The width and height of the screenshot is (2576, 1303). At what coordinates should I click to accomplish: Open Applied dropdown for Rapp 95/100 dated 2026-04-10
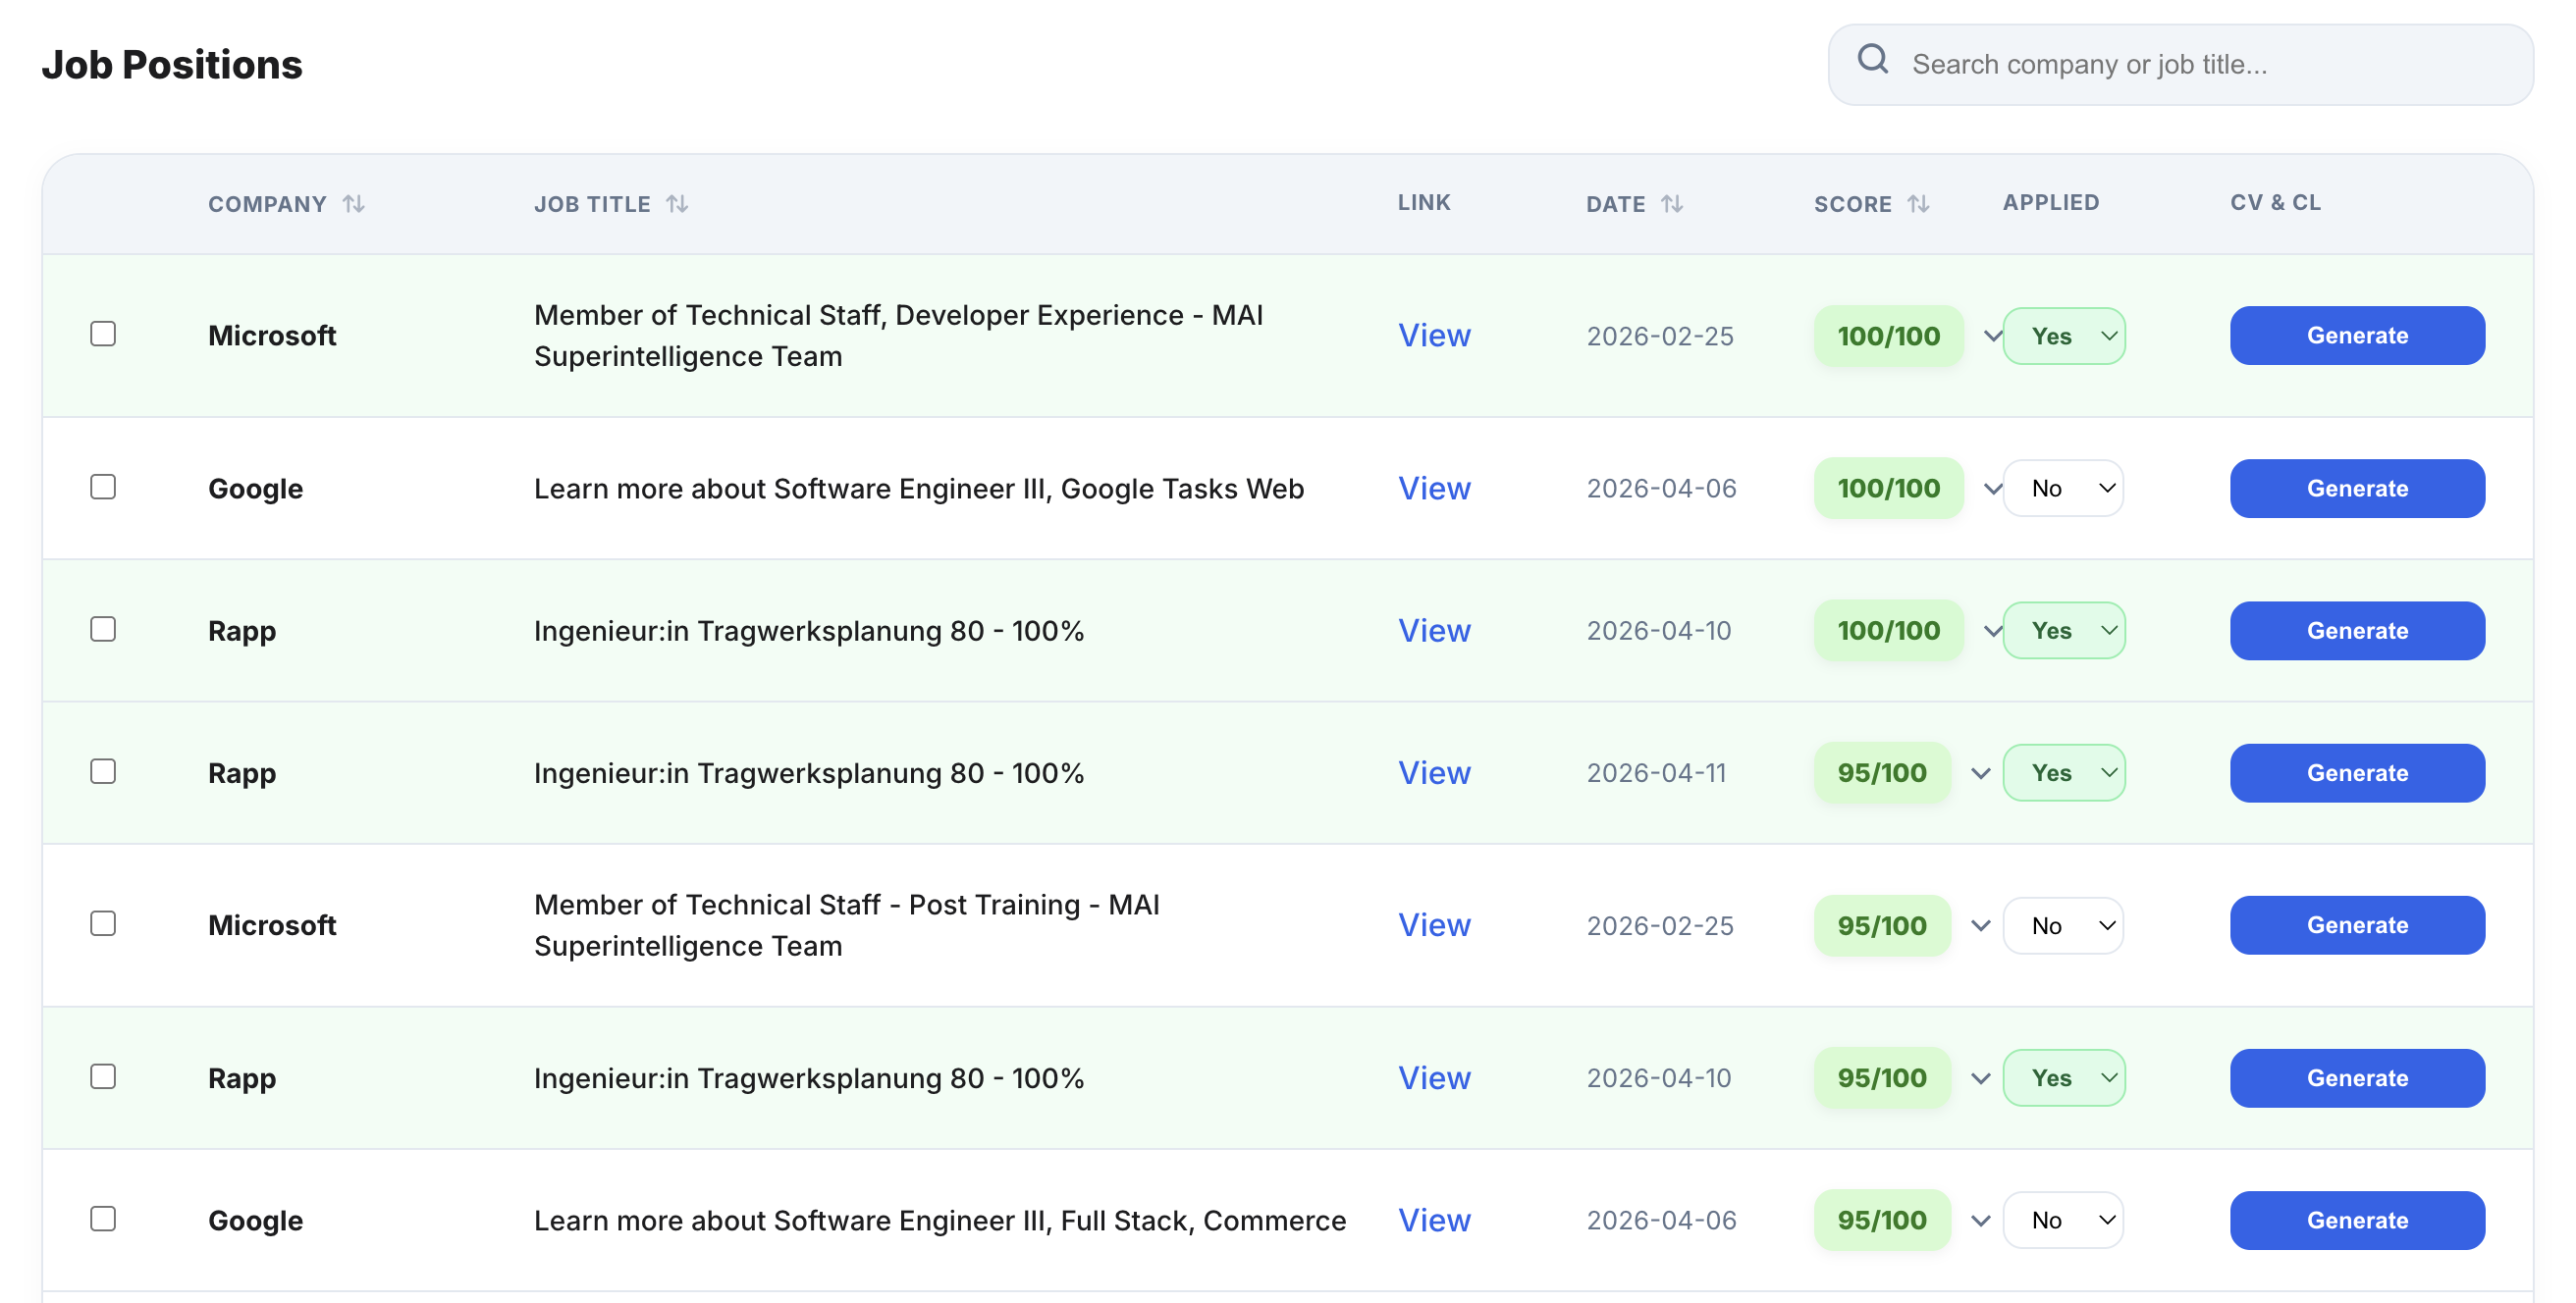(2064, 1078)
